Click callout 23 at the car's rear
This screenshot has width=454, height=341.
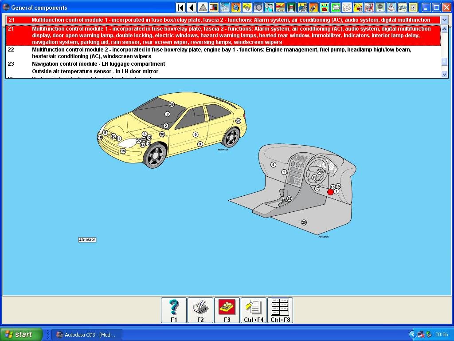click(238, 121)
